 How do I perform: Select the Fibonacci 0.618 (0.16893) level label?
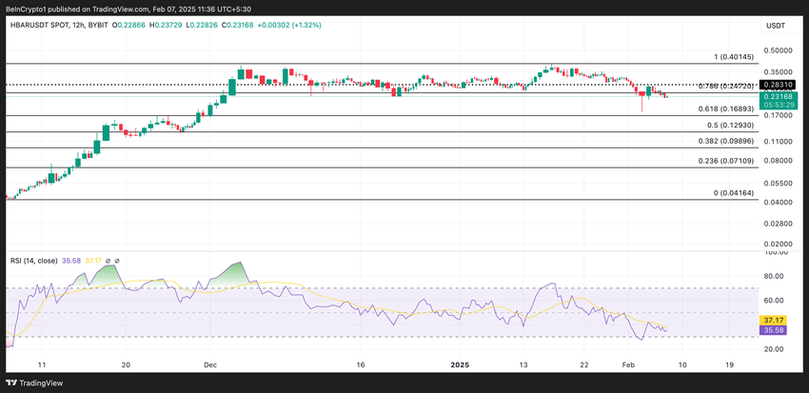[726, 108]
